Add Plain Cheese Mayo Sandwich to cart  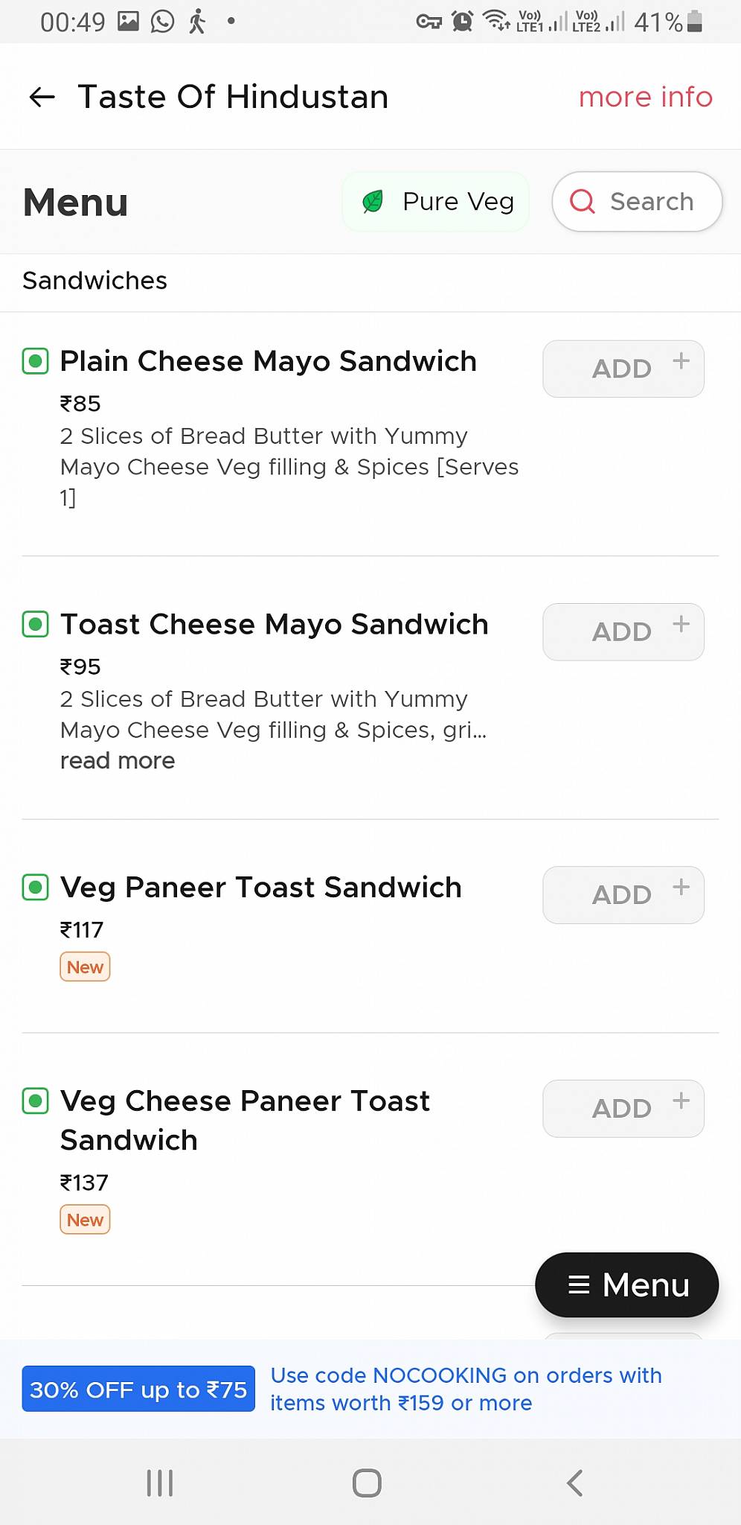(x=623, y=369)
